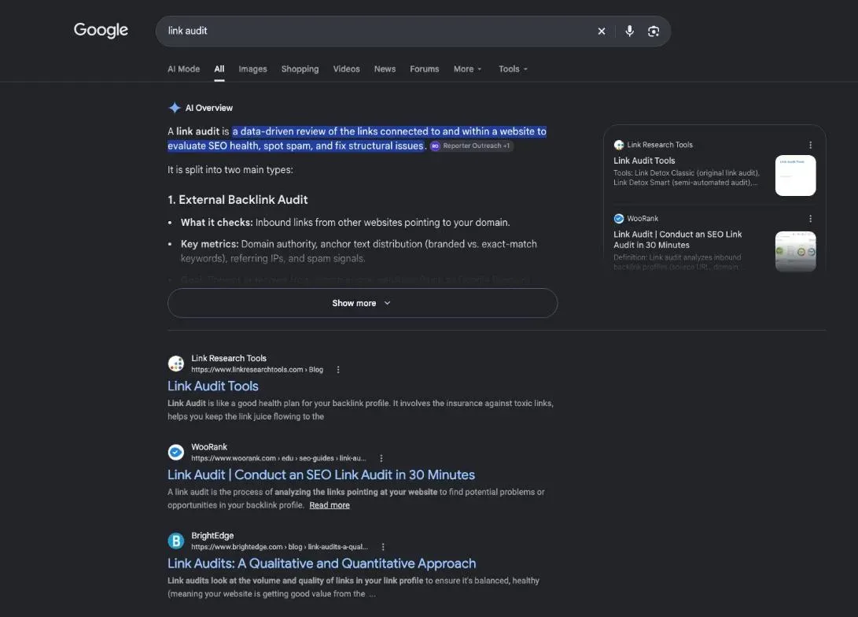
Task: Open the More search filters dropdown
Action: 468,69
